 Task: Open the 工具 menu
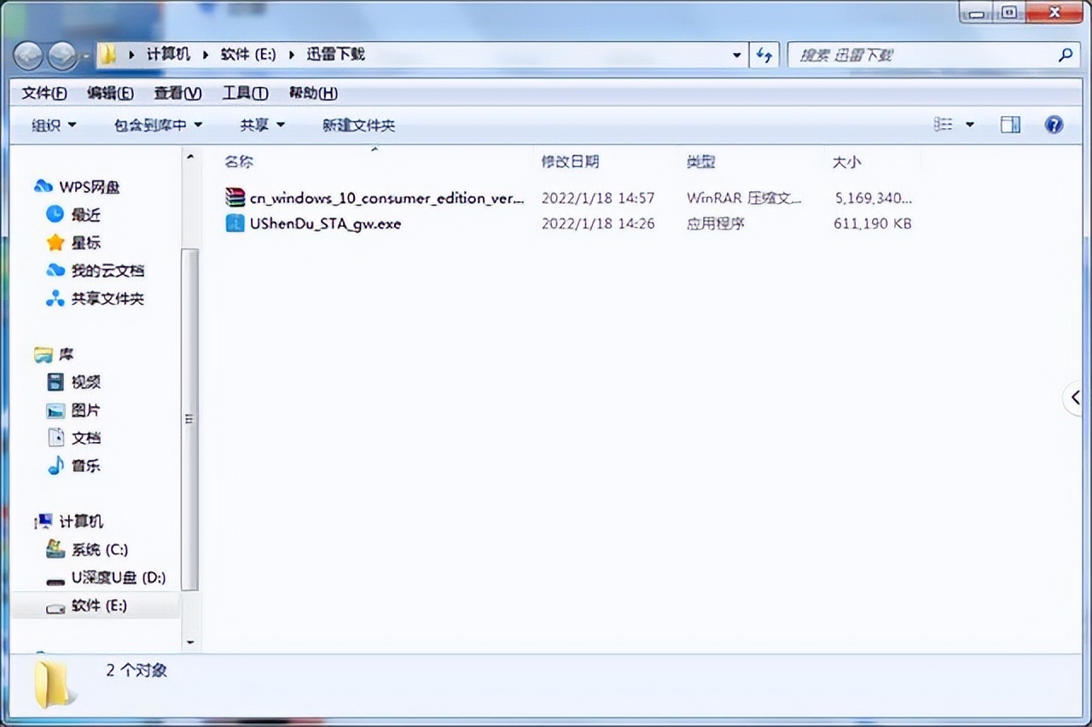[x=245, y=93]
